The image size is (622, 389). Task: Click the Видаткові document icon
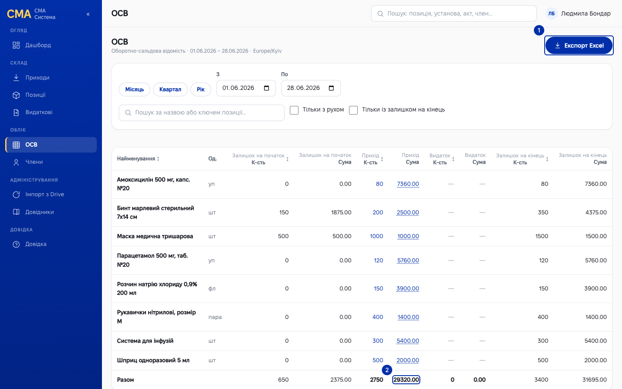(16, 112)
